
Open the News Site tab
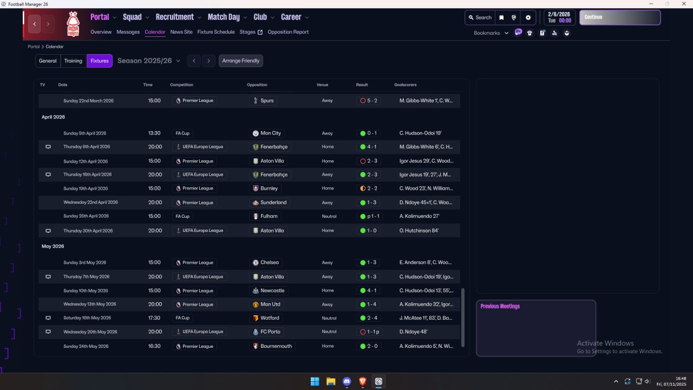pyautogui.click(x=181, y=32)
